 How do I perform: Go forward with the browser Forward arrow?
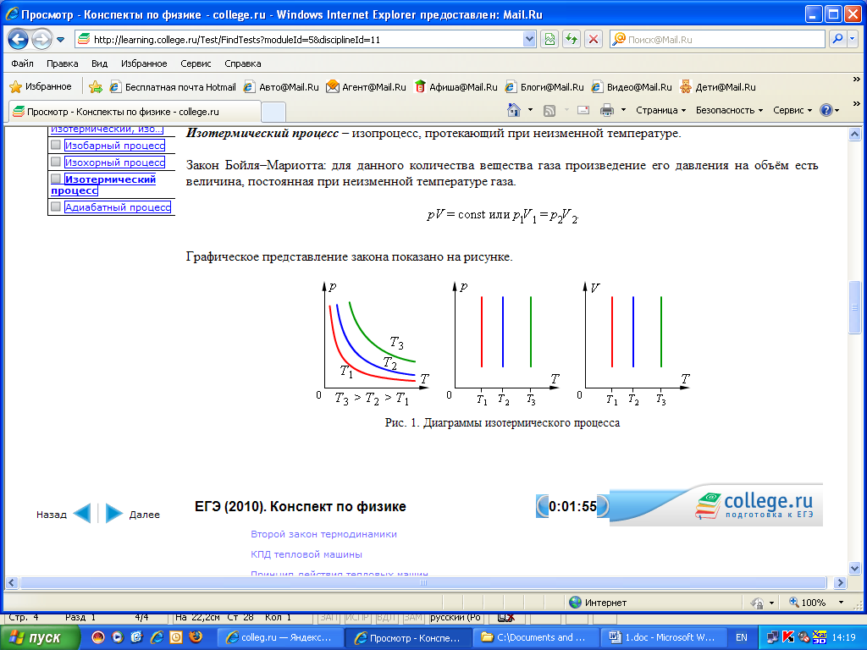coord(41,39)
